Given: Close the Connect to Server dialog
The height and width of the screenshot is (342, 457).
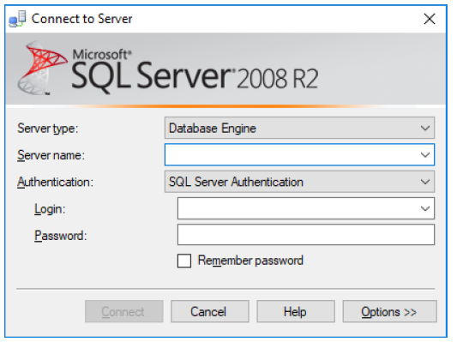Looking at the screenshot, I should click(430, 19).
